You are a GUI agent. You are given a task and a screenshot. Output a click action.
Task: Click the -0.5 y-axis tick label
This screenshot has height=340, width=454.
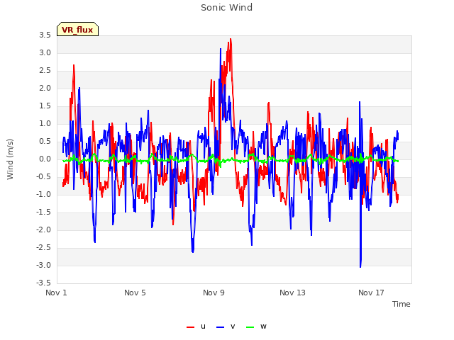coord(43,177)
